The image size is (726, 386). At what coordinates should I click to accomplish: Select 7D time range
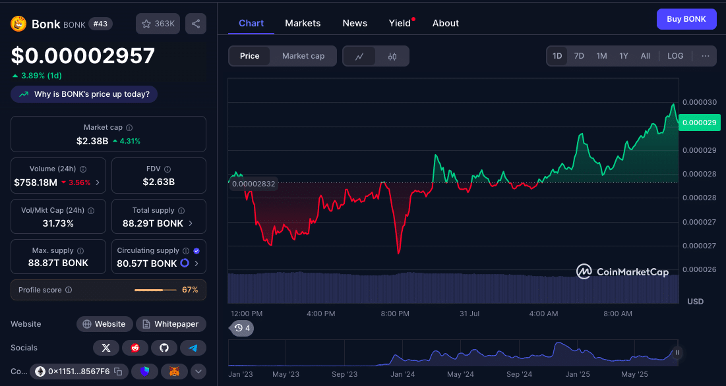[x=579, y=56]
